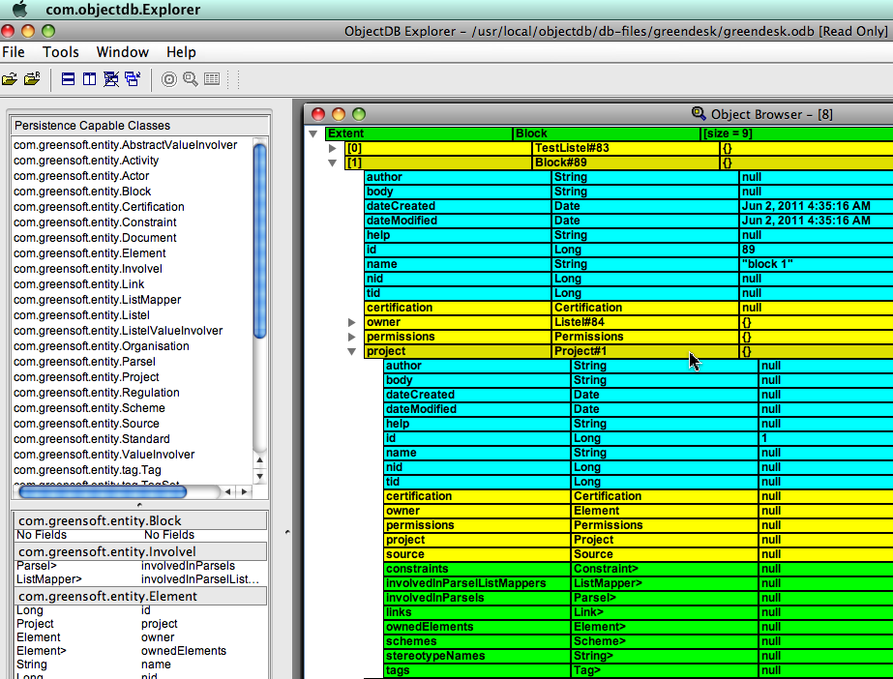The image size is (893, 679).
Task: Click the [size = 9] cell in Extent row
Action: pyautogui.click(x=796, y=133)
